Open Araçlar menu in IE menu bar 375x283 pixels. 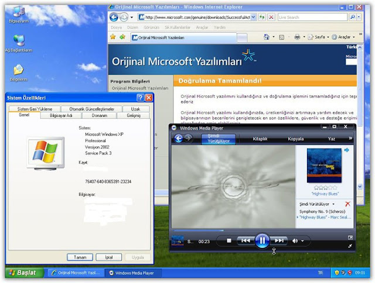coord(202,27)
